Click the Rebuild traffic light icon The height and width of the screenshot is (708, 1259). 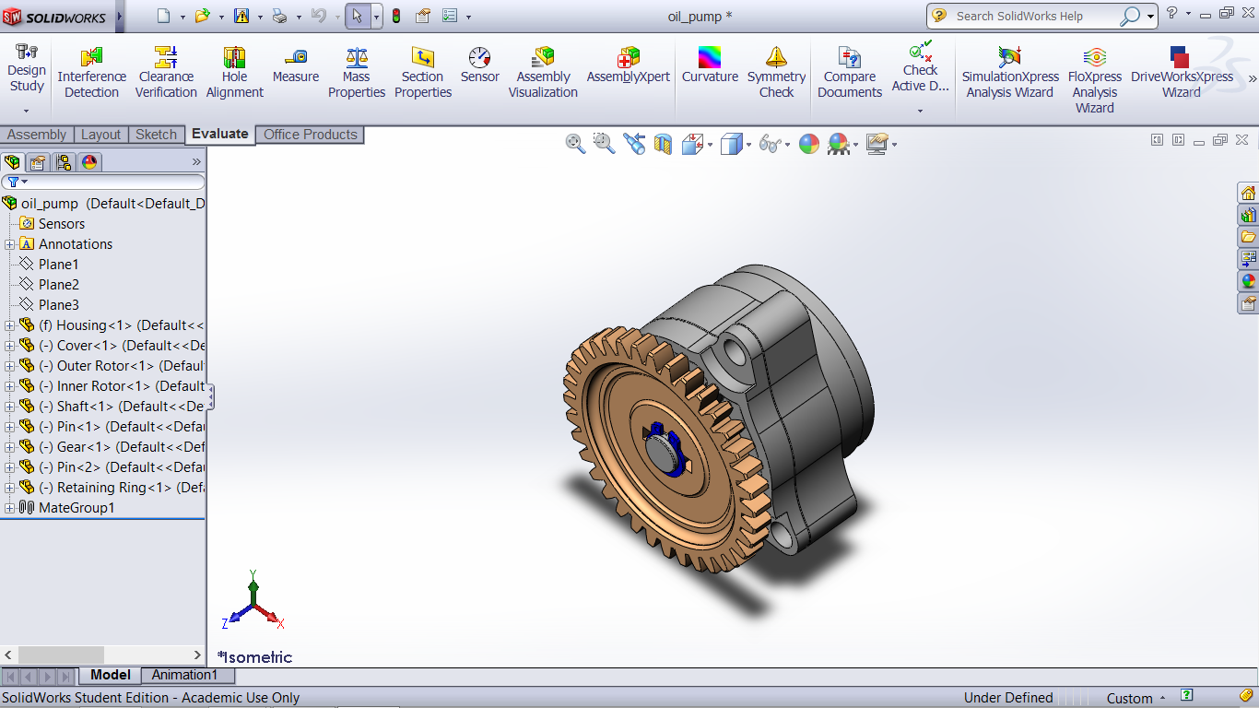coord(396,16)
